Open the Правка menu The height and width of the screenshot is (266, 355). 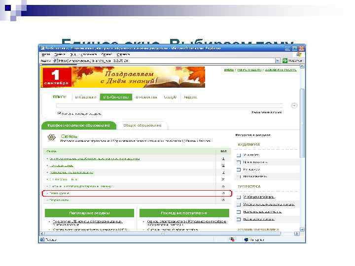coord(60,55)
